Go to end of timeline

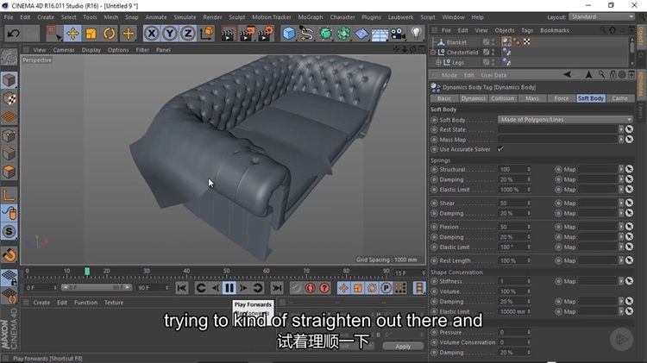[x=277, y=287]
